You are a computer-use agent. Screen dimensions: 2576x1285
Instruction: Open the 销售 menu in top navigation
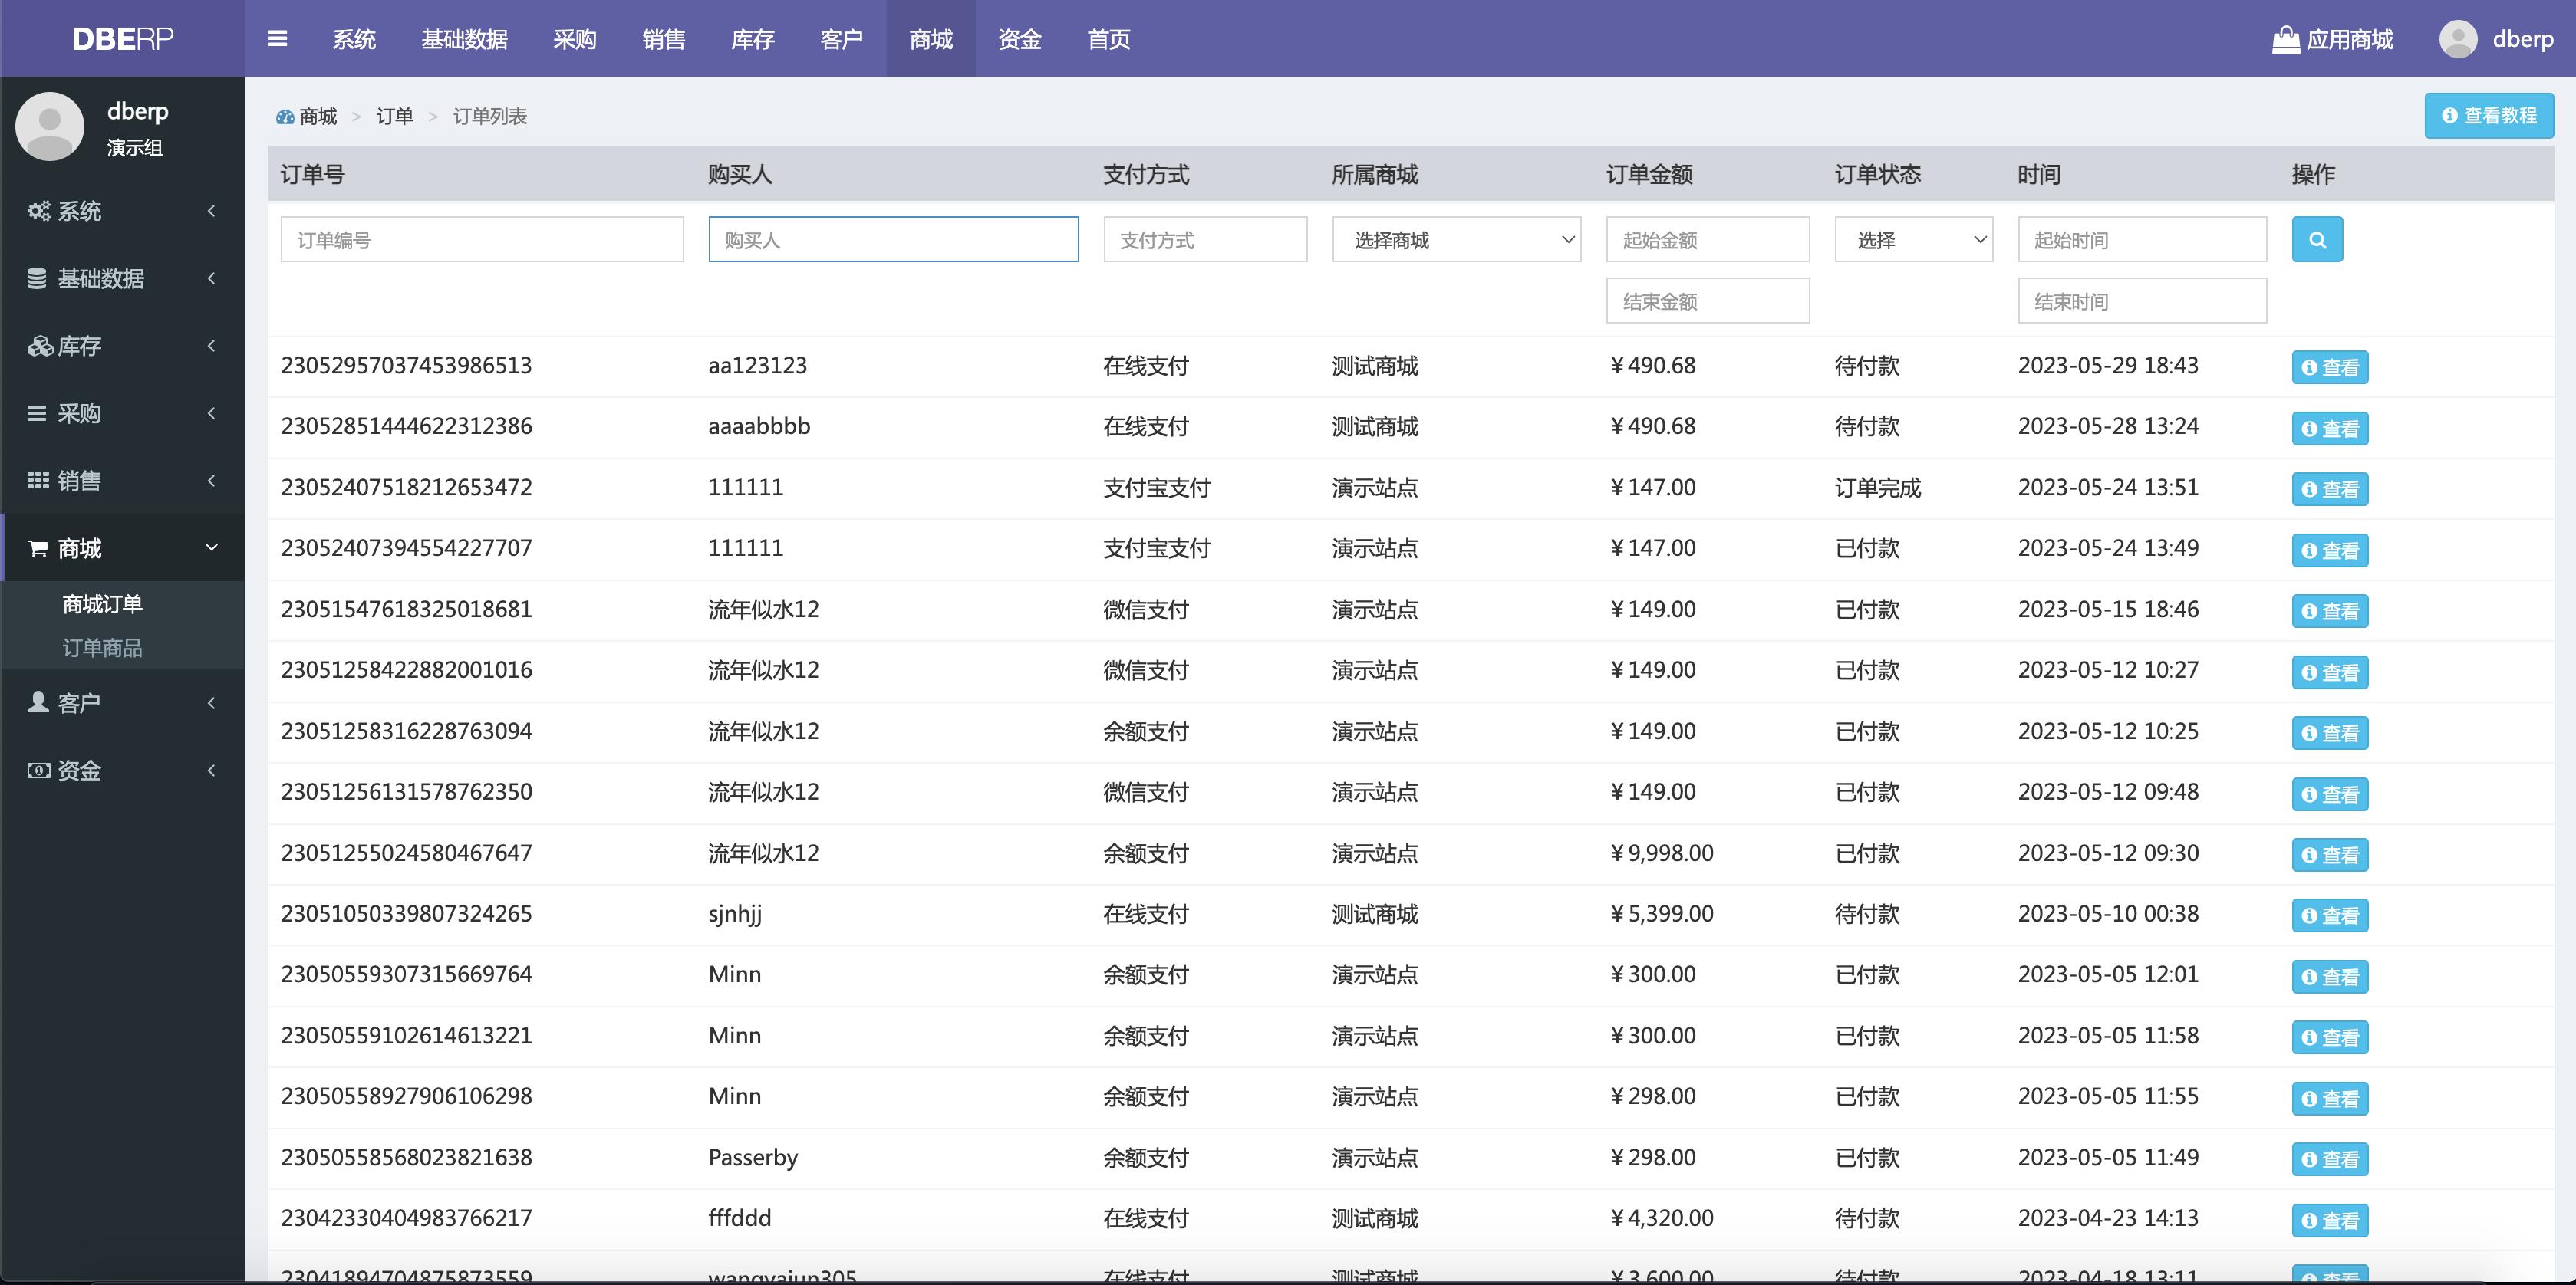point(664,40)
